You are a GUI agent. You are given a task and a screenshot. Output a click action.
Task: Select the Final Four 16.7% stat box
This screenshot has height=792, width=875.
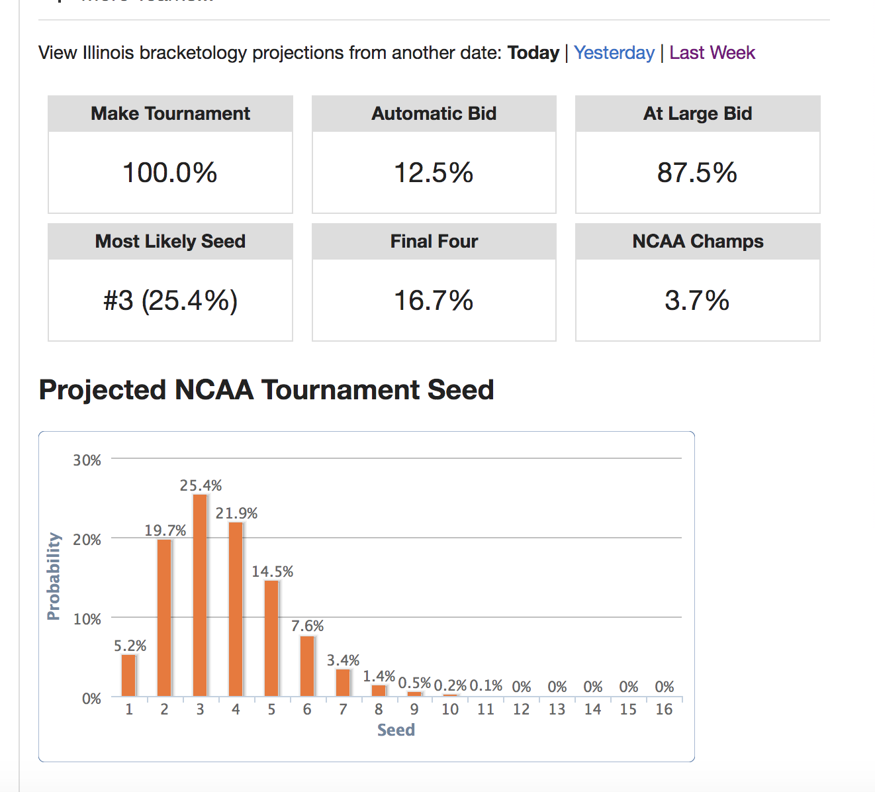pyautogui.click(x=434, y=300)
